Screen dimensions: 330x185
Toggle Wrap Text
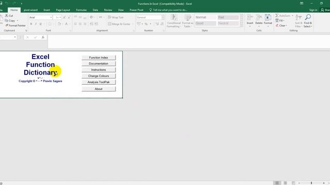click(115, 17)
